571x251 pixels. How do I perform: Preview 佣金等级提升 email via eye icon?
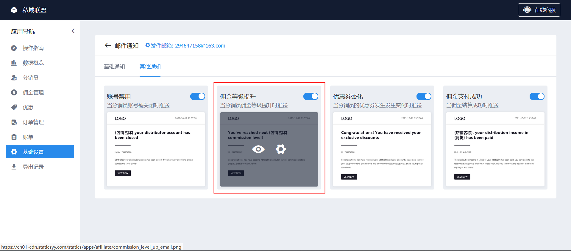point(258,149)
